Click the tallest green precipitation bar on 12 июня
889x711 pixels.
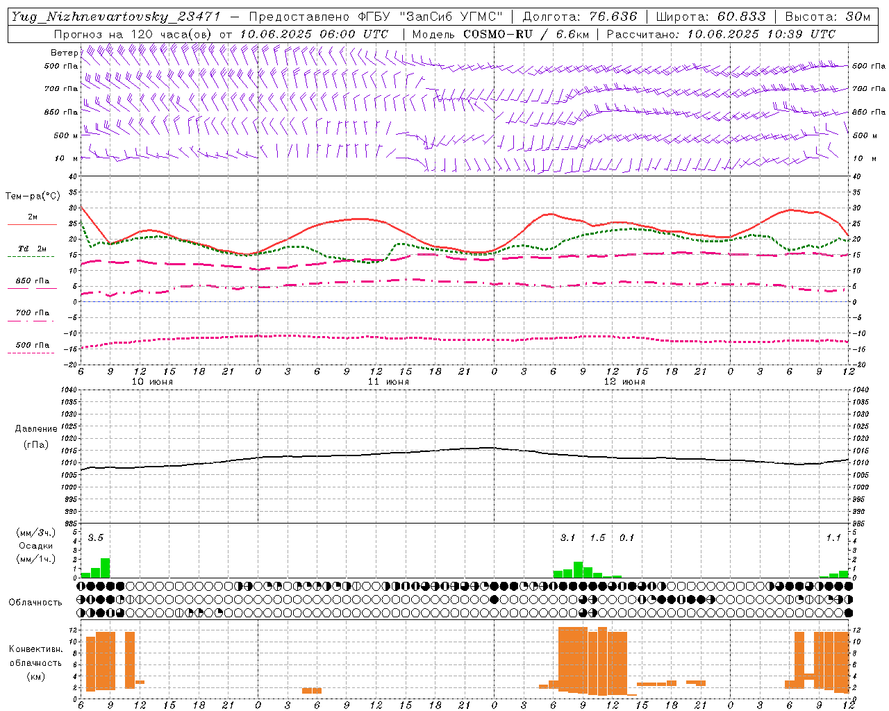(x=578, y=569)
